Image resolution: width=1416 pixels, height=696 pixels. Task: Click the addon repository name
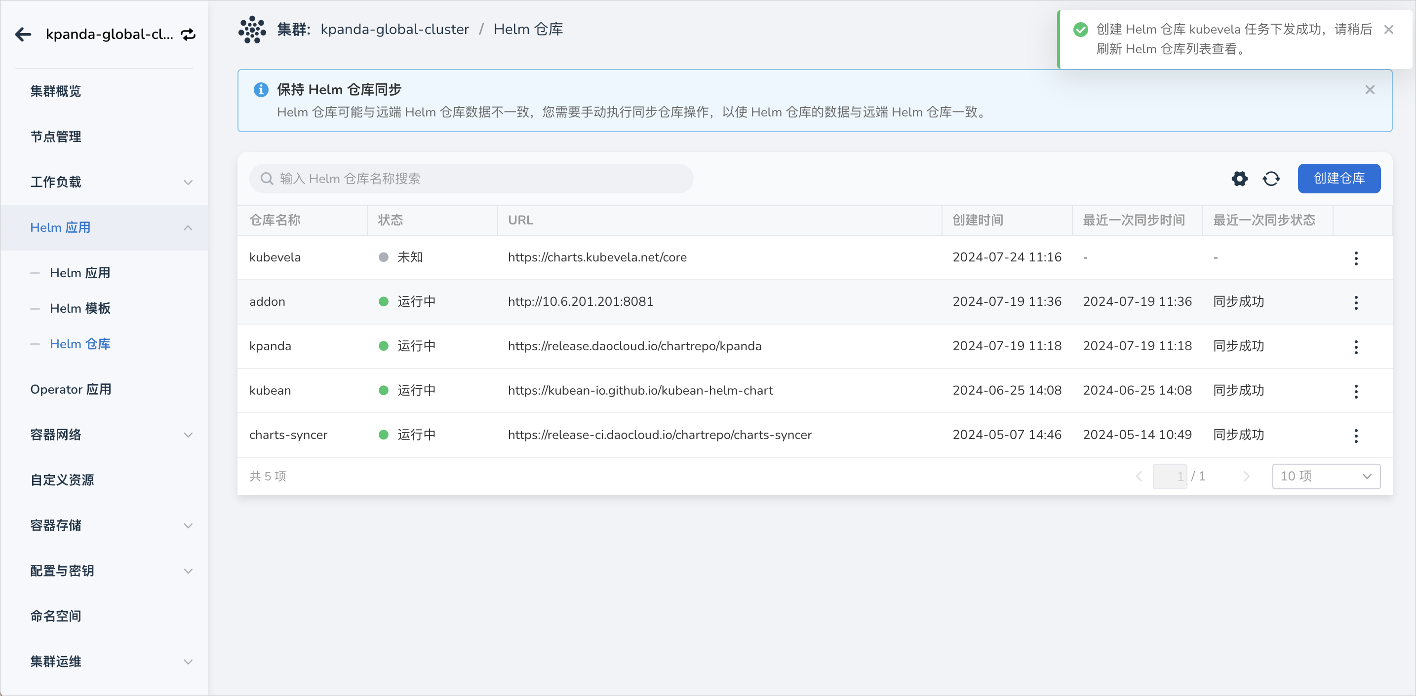pos(267,301)
